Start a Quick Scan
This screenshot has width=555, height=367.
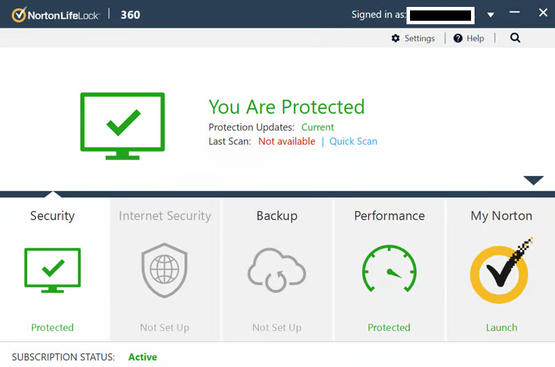tap(353, 141)
